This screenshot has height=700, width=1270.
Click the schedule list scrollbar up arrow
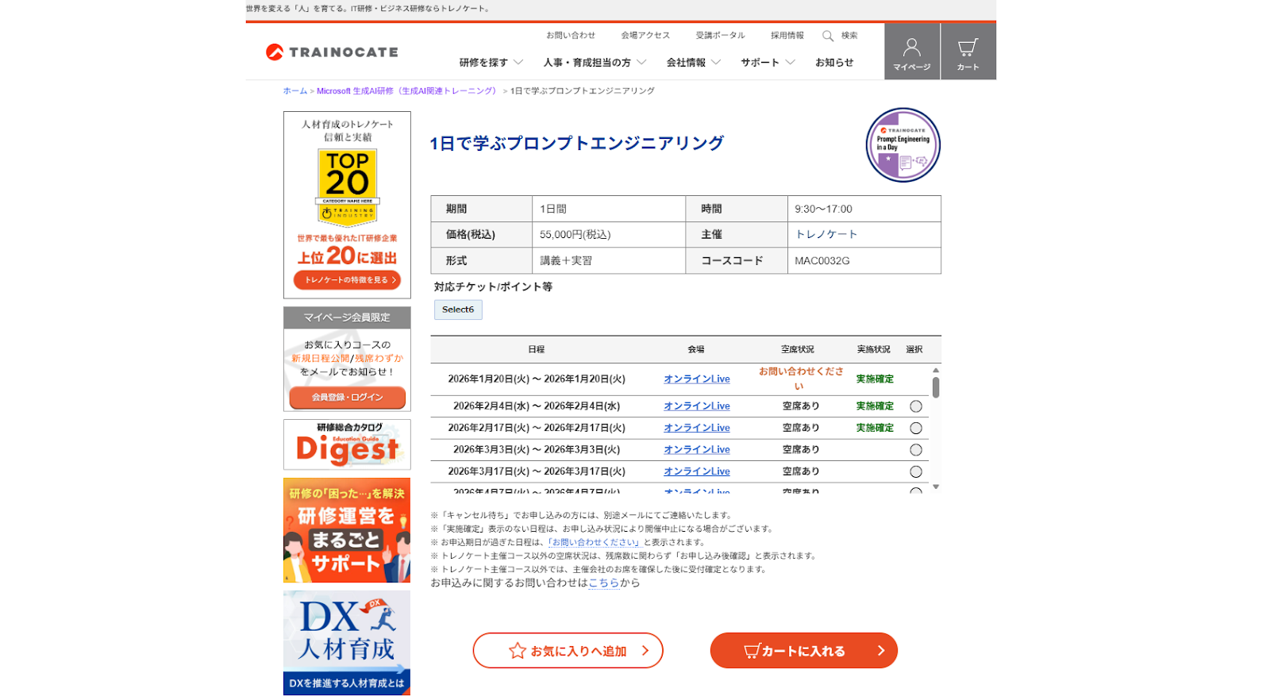[x=936, y=371]
